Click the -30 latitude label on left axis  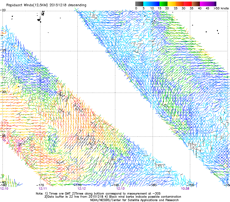tap(3, 92)
